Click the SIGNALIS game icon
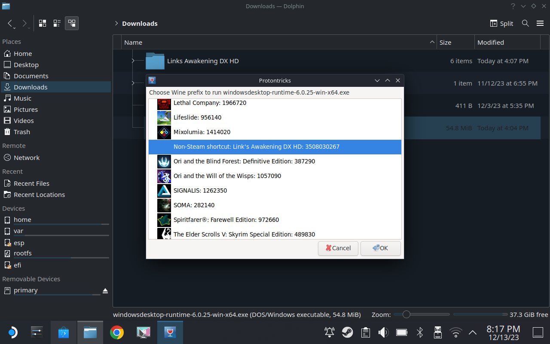550x344 pixels. coord(164,190)
